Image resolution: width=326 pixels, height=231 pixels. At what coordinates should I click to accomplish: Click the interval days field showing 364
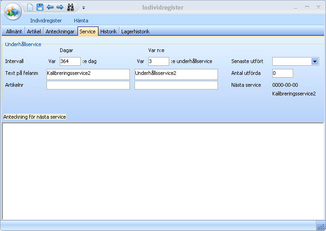click(70, 62)
